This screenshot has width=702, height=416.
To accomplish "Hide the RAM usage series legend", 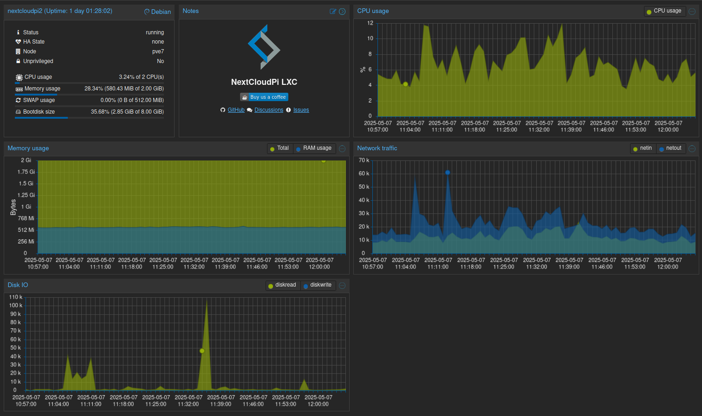I will coord(314,148).
